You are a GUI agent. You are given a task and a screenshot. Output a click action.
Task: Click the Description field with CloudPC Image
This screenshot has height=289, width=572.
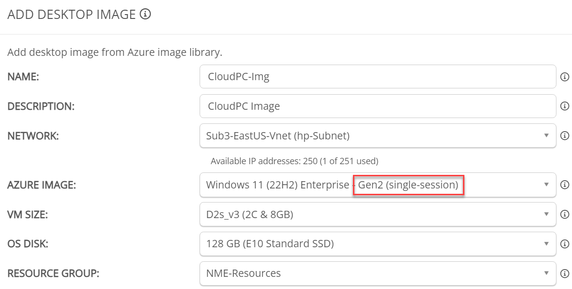tap(378, 106)
